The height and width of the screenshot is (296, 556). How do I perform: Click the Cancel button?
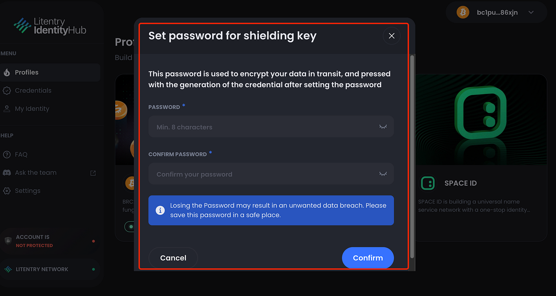coord(173,258)
